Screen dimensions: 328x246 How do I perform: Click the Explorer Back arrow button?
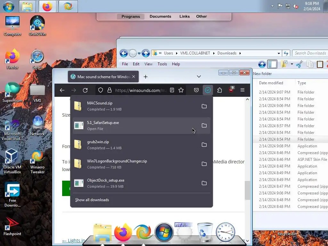(124, 53)
